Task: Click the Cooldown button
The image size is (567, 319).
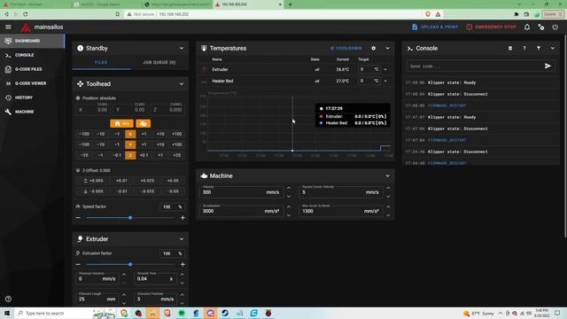Action: [346, 48]
